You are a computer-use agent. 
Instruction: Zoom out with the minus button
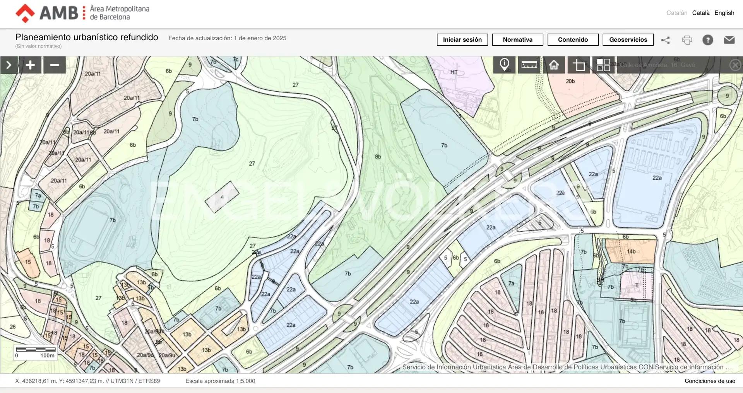point(55,65)
